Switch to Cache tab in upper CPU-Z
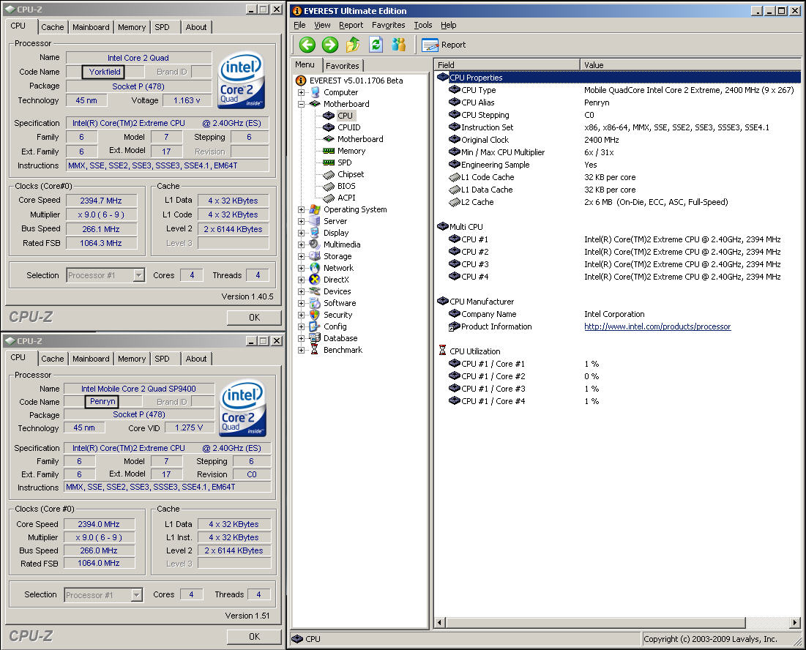This screenshot has height=650, width=806. point(53,27)
